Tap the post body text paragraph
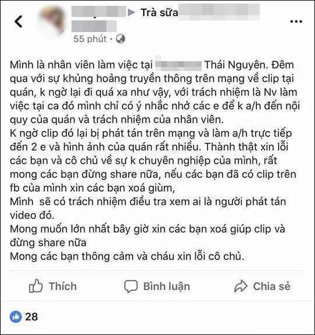This screenshot has height=335, width=315. [155, 160]
